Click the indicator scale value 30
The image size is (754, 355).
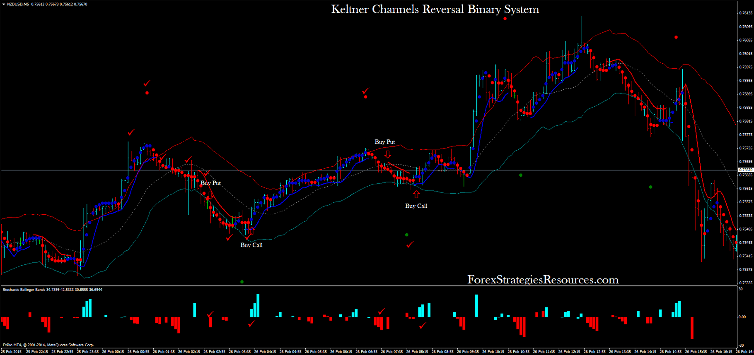(x=741, y=289)
